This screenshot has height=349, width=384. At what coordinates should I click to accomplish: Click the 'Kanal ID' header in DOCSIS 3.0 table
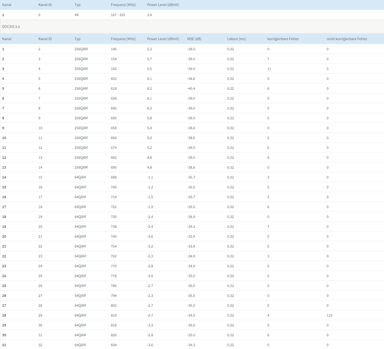point(45,39)
